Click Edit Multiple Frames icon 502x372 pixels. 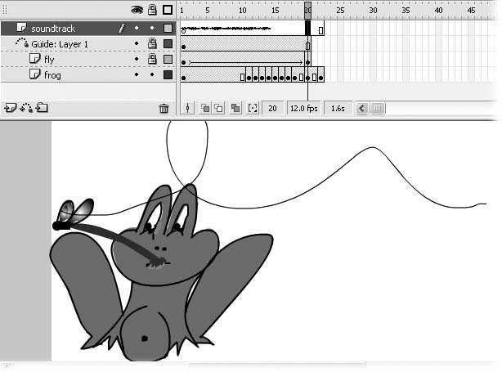(235, 108)
